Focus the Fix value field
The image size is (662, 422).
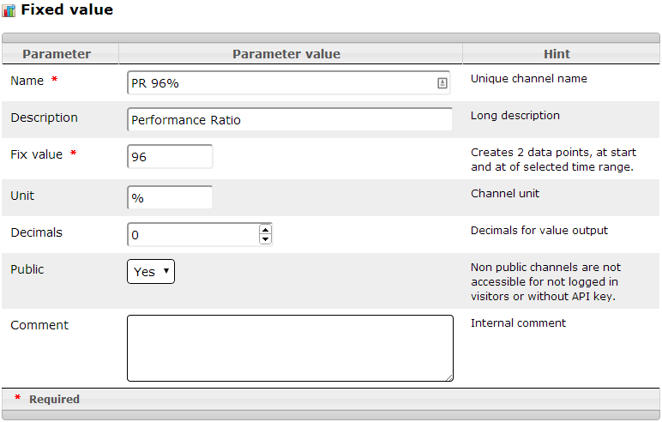pyautogui.click(x=170, y=157)
